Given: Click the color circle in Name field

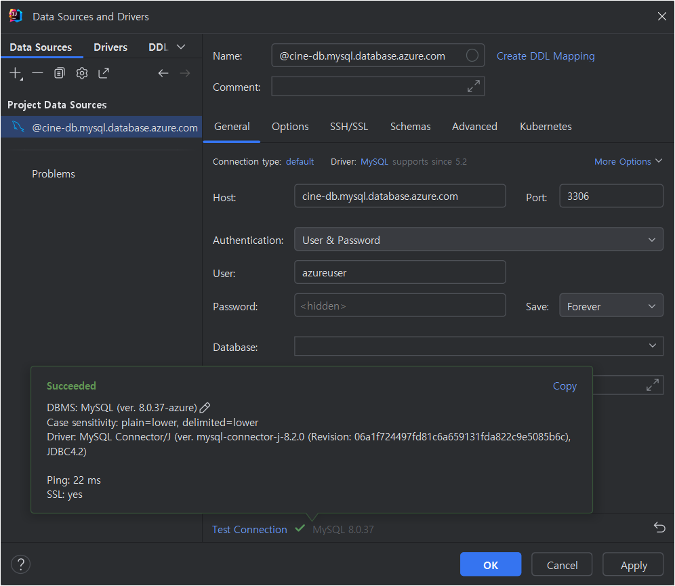Looking at the screenshot, I should 472,56.
